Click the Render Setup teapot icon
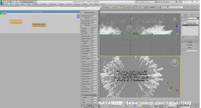The image size is (201, 108). (133, 7)
